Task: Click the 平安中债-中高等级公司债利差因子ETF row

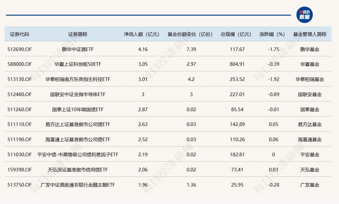Action: pyautogui.click(x=77, y=154)
